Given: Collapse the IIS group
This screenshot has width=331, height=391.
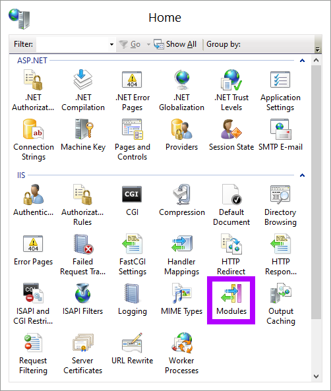Looking at the screenshot, I should pos(302,175).
